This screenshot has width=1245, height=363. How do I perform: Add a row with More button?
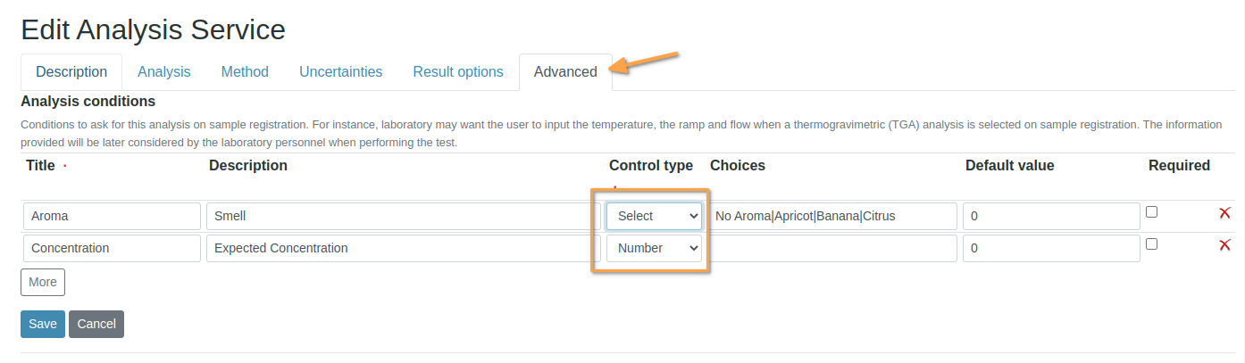point(43,282)
